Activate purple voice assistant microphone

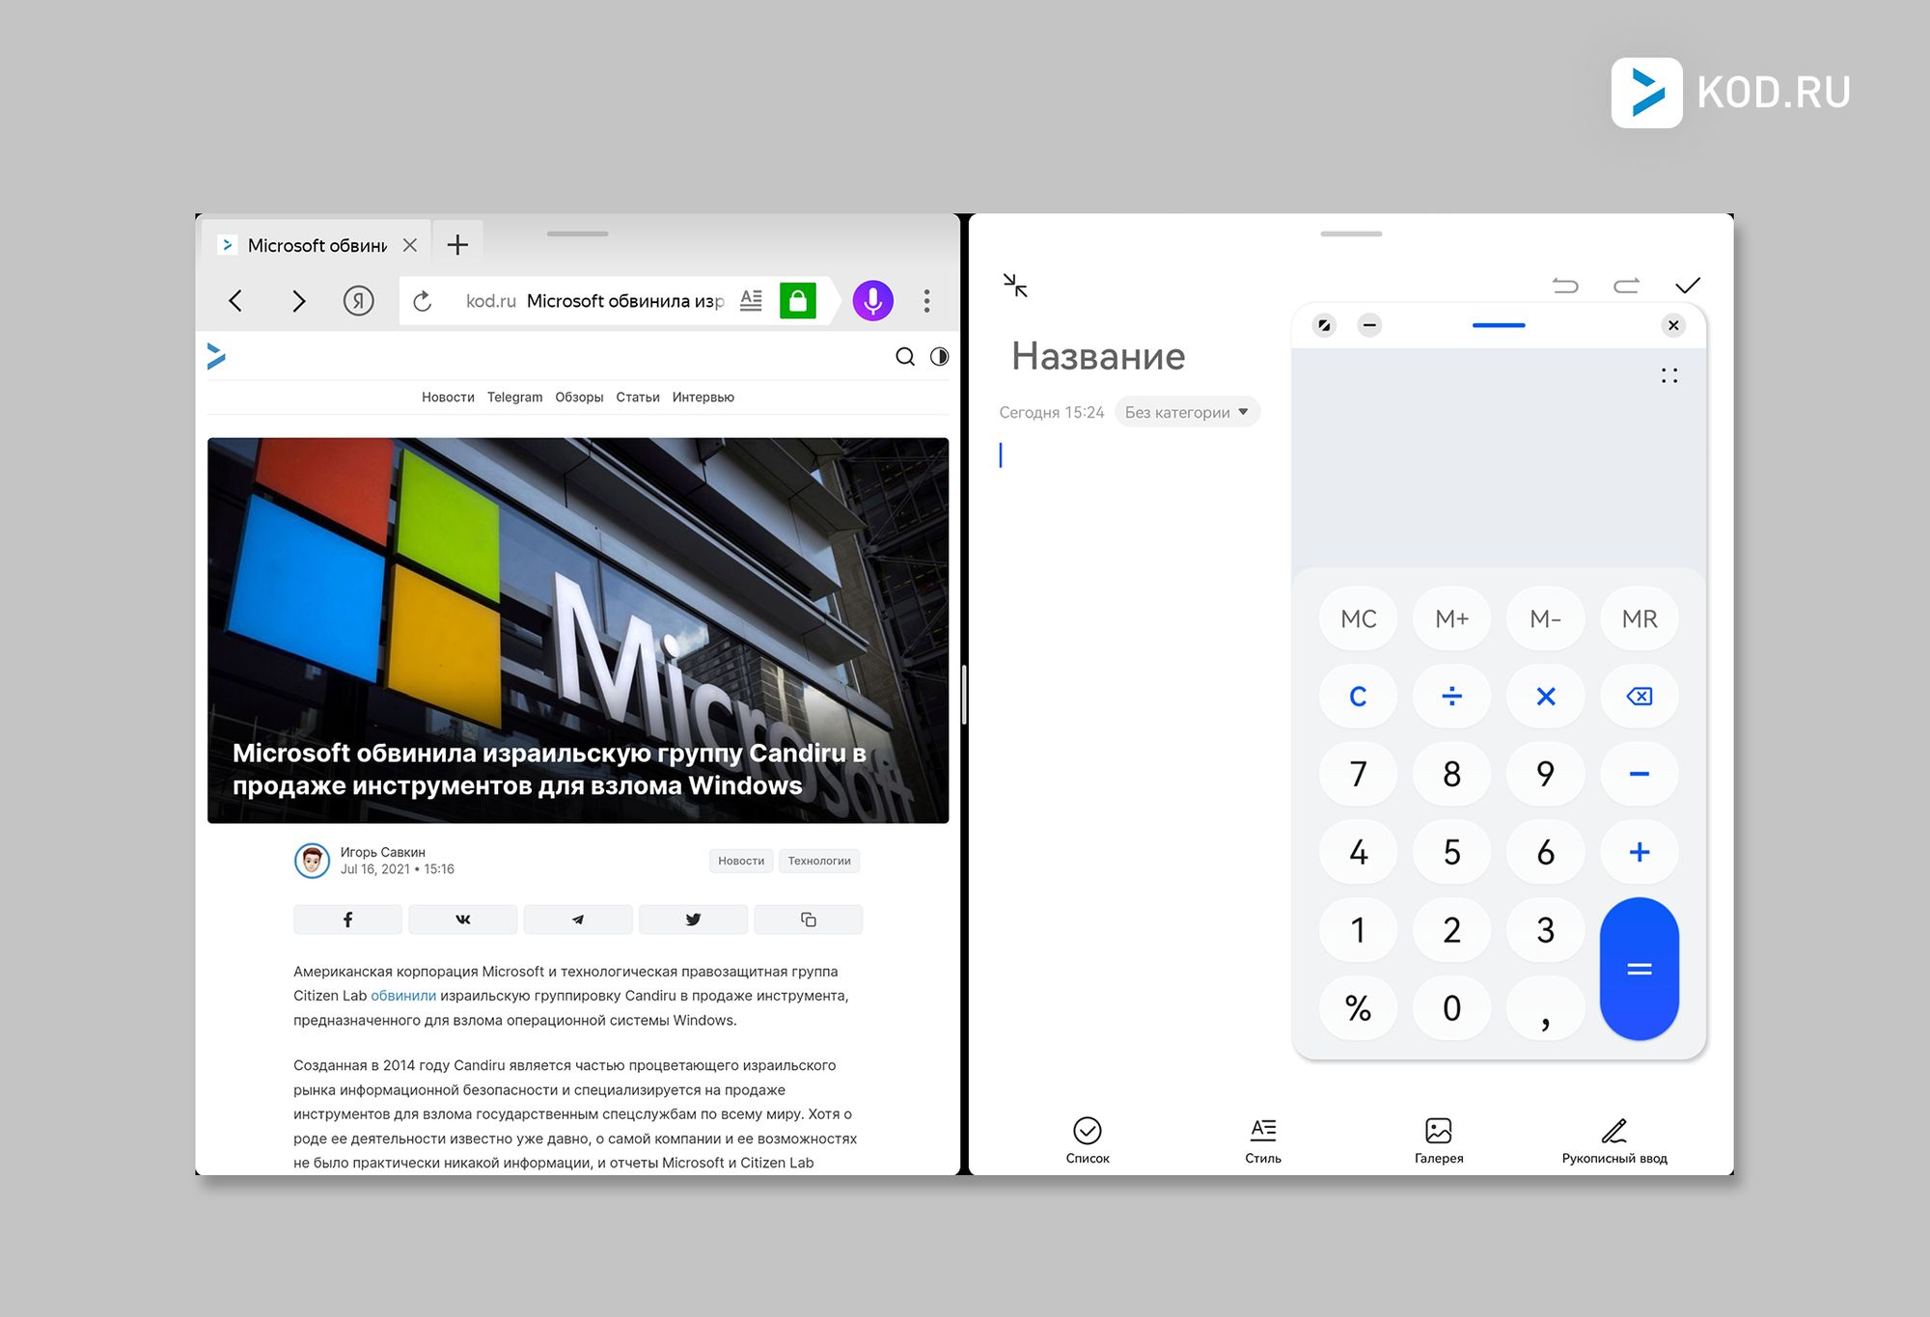click(872, 301)
